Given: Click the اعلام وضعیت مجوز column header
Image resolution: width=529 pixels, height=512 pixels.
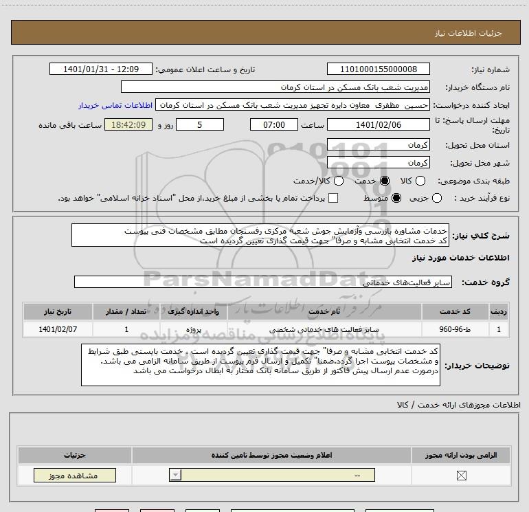Looking at the screenshot, I should (271, 455).
